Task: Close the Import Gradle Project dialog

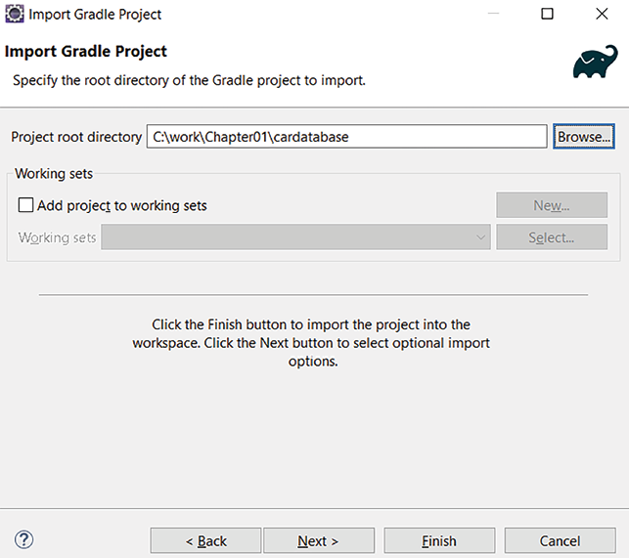Action: pos(601,15)
